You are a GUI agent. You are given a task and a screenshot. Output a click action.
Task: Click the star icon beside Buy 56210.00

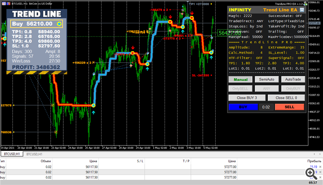(59, 24)
